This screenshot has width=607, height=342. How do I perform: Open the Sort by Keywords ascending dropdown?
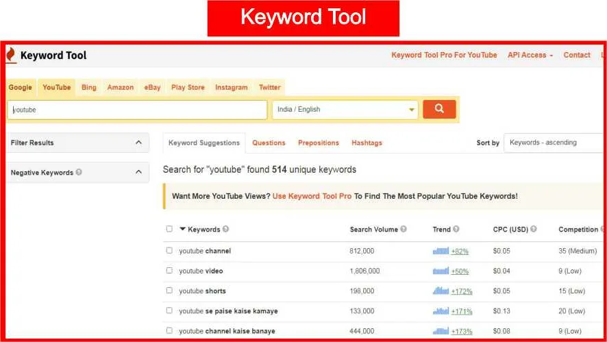pos(554,143)
